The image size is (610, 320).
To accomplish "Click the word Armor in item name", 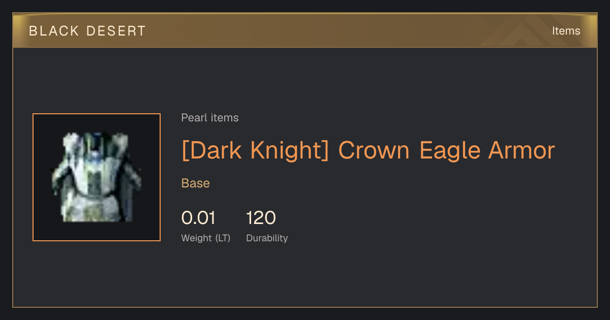I will coord(522,150).
